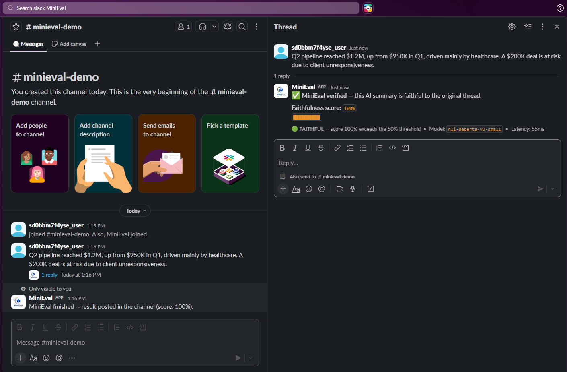The image size is (567, 372).
Task: Open emoji picker in the thread composer
Action: click(x=309, y=189)
